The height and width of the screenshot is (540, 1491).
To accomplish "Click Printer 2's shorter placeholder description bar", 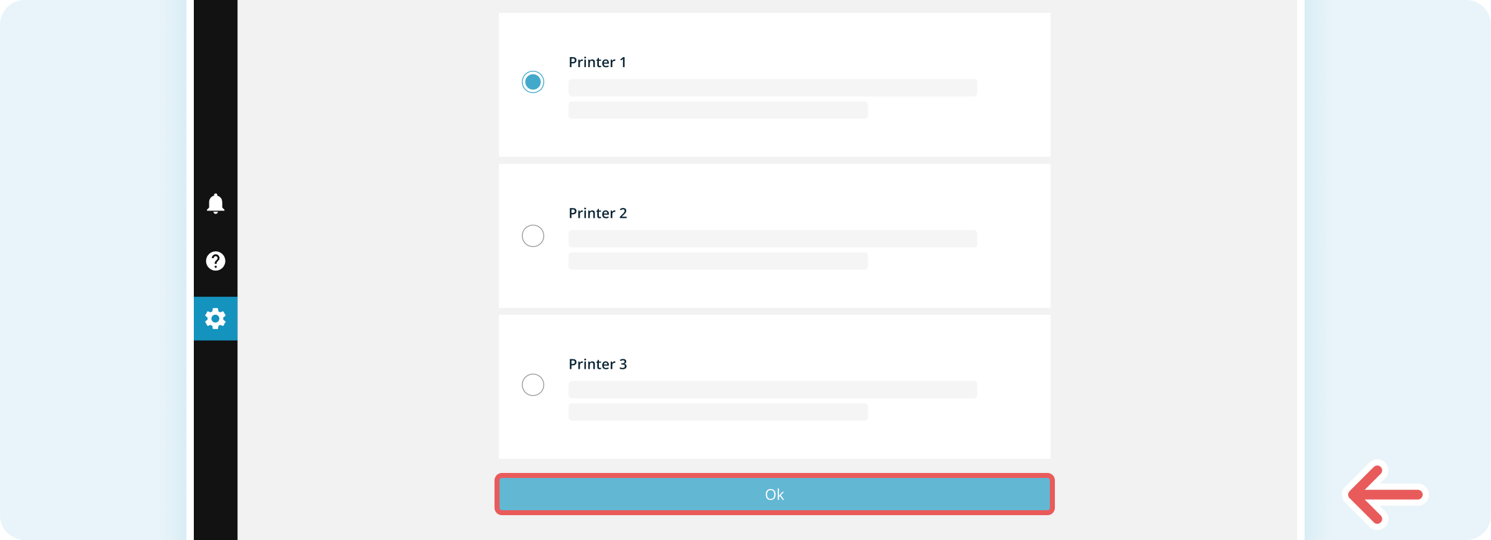I will click(x=718, y=261).
